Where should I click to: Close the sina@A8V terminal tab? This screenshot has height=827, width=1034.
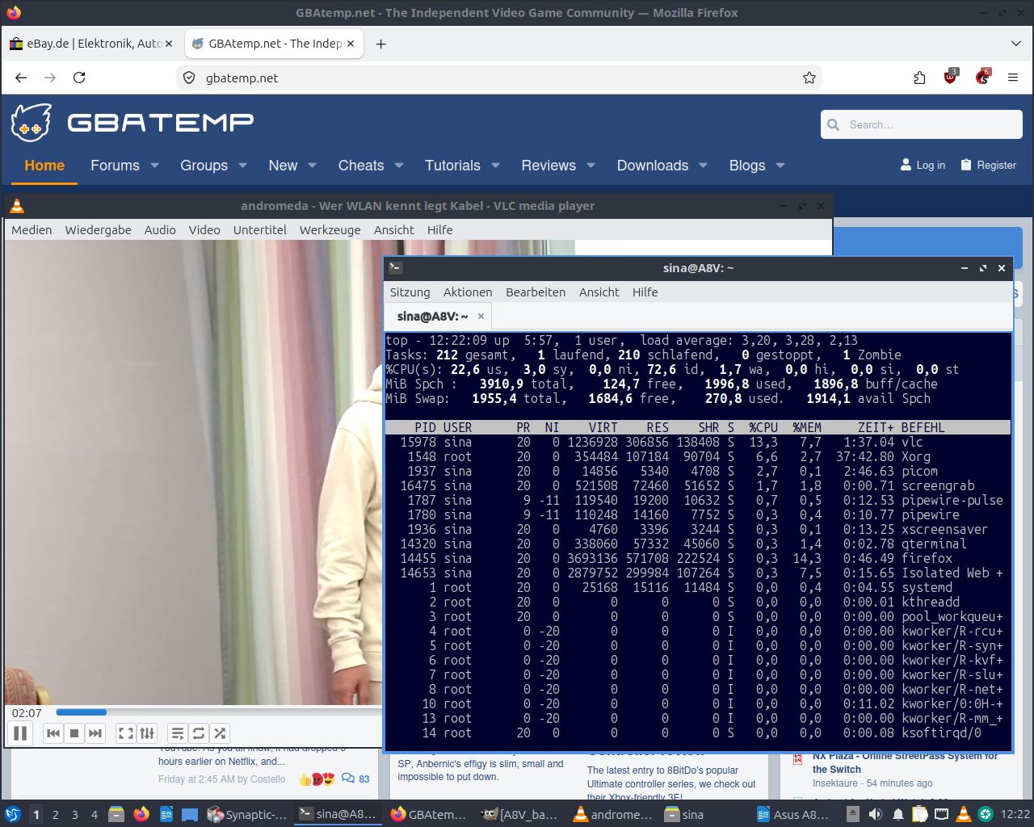click(x=481, y=317)
